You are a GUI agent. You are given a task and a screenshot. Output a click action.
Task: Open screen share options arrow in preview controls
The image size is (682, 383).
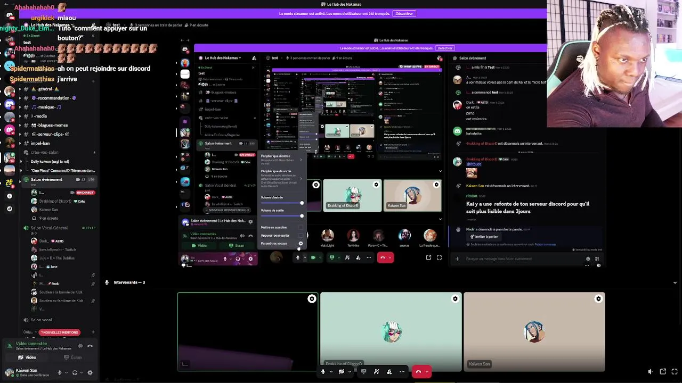pyautogui.click(x=338, y=257)
